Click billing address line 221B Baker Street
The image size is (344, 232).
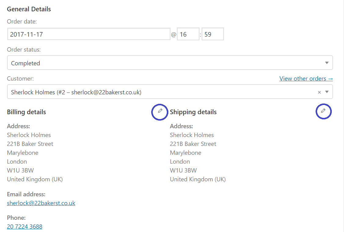(30, 144)
